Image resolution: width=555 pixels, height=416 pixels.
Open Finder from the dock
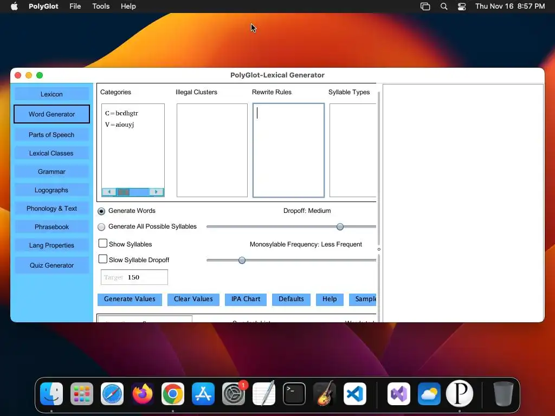point(51,394)
